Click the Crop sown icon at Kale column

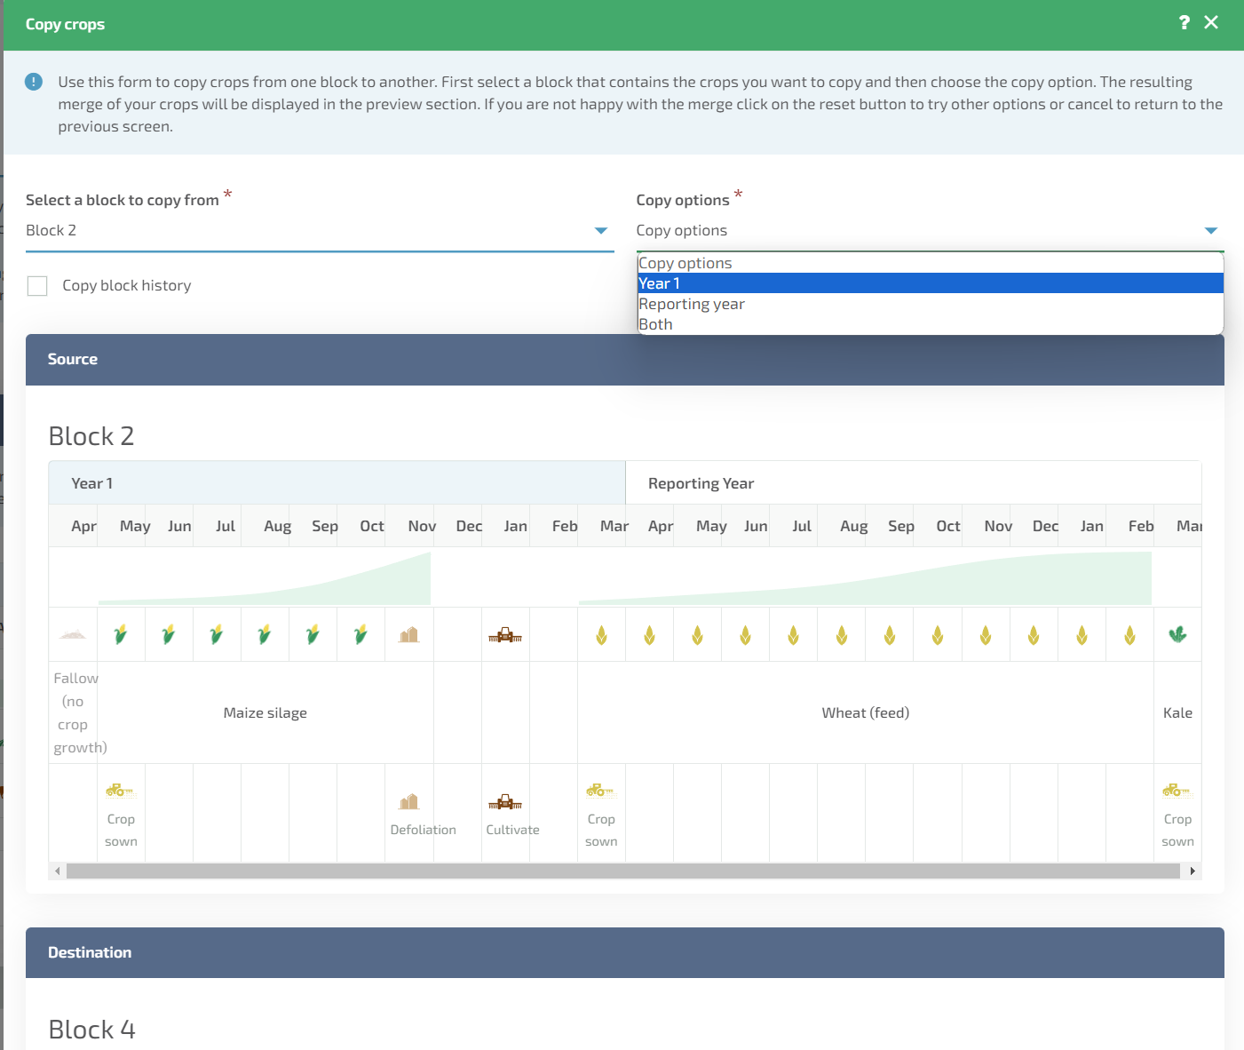(1177, 790)
